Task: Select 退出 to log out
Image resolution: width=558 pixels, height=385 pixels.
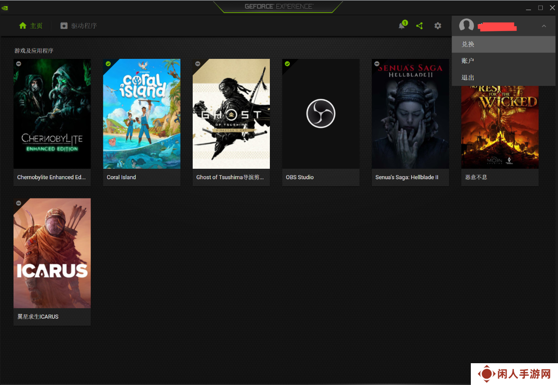Action: 504,77
